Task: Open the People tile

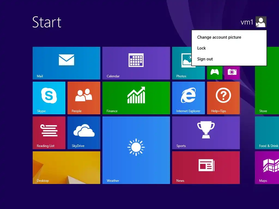Action: [84, 98]
